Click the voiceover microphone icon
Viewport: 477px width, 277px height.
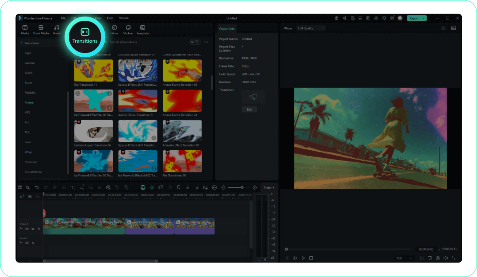tap(188, 188)
